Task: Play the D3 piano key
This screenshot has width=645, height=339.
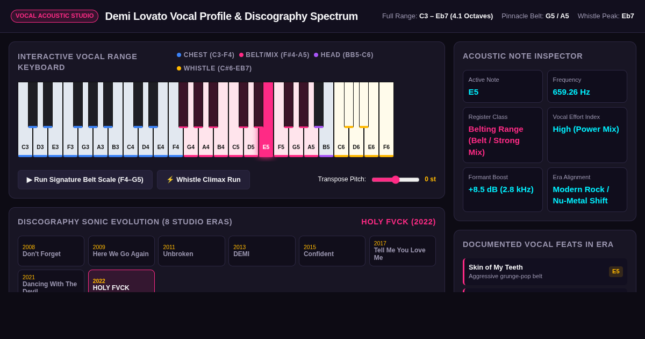Action: pos(40,143)
